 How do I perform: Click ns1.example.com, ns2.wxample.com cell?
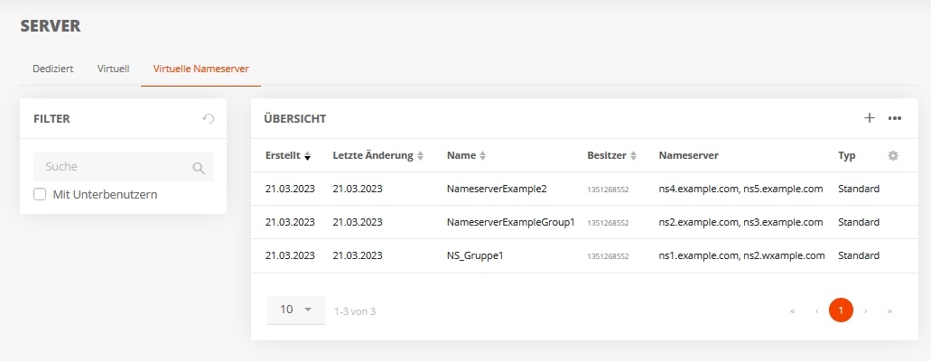(741, 256)
